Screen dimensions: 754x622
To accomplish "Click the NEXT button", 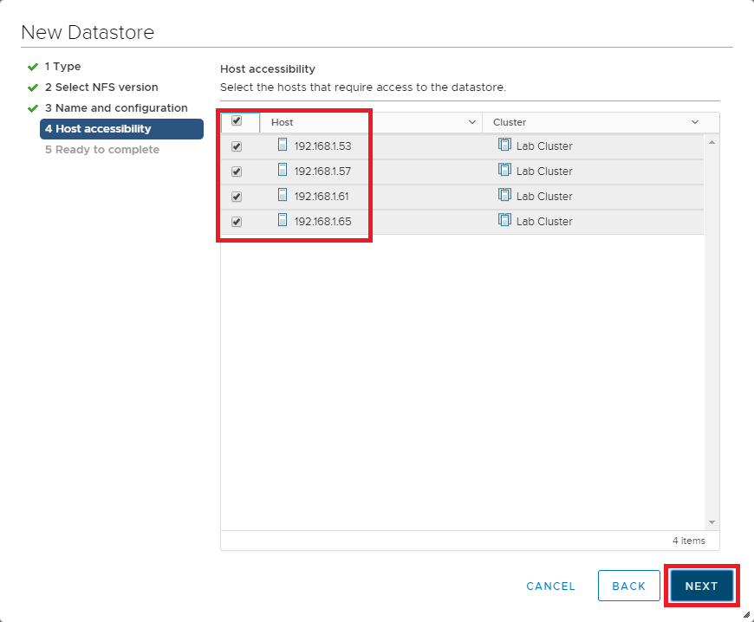I will (701, 586).
